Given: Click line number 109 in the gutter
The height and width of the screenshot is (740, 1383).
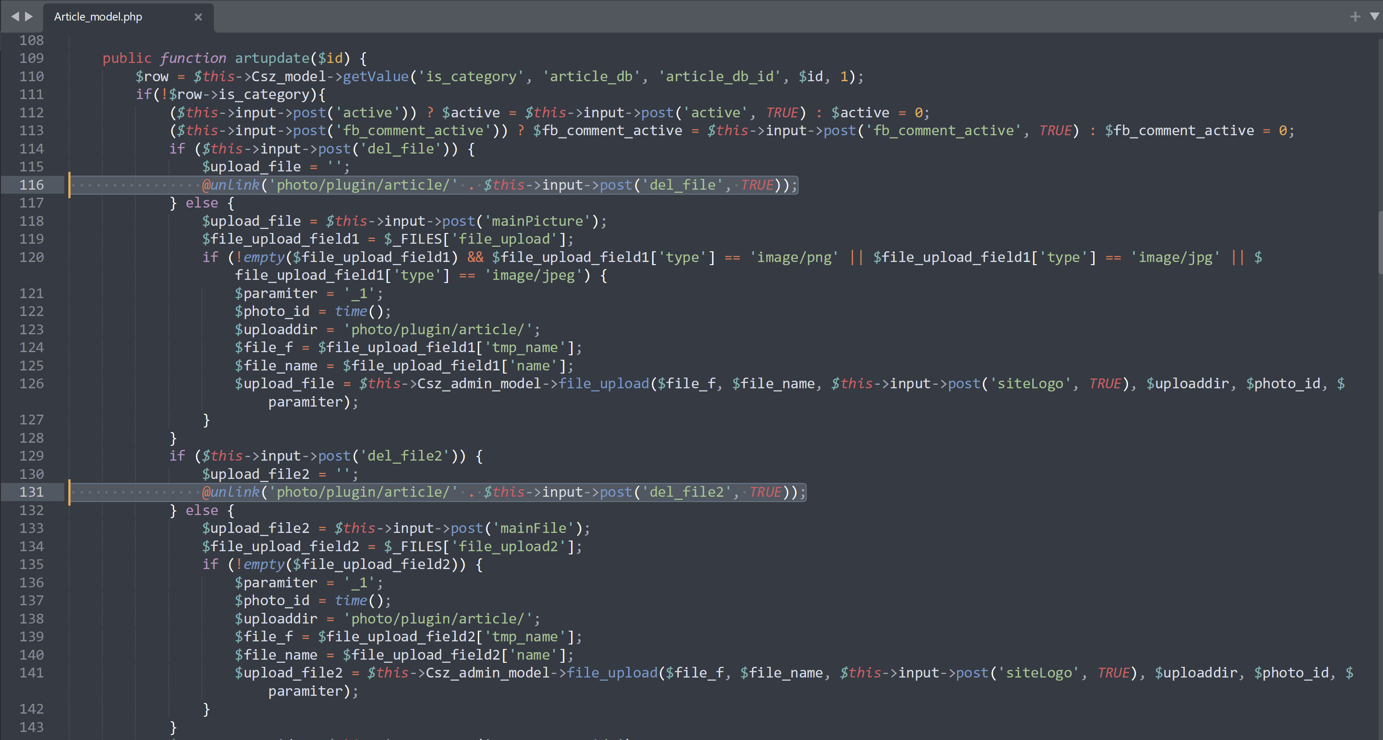Looking at the screenshot, I should [x=32, y=58].
